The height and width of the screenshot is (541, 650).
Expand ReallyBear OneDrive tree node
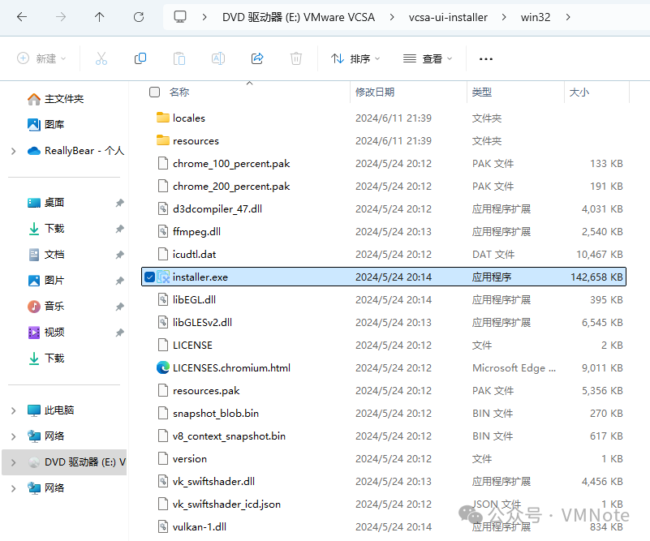click(x=13, y=151)
